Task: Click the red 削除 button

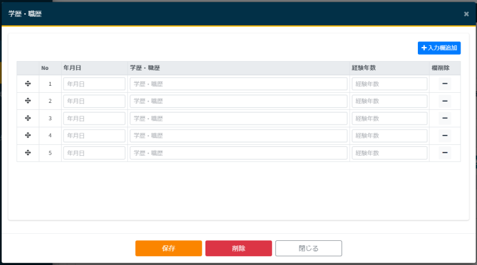Action: tap(238, 248)
